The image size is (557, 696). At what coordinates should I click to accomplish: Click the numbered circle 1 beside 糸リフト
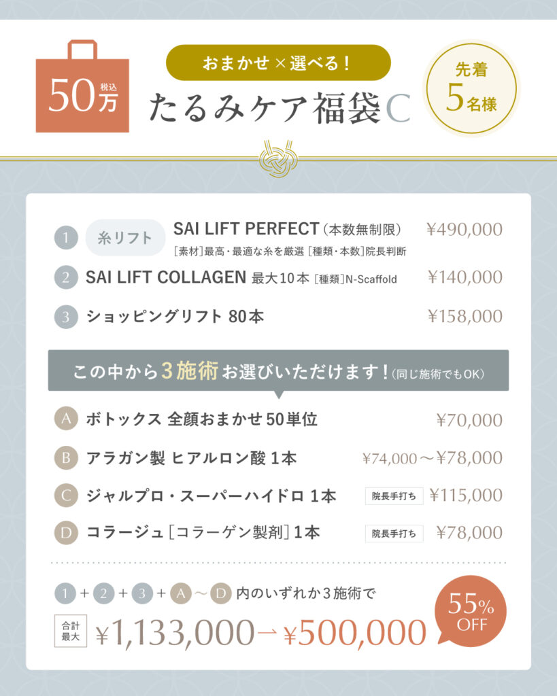click(66, 239)
